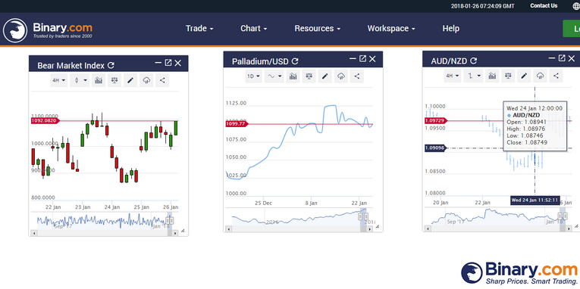Click the Help link
The height and width of the screenshot is (289, 580).
click(x=451, y=29)
